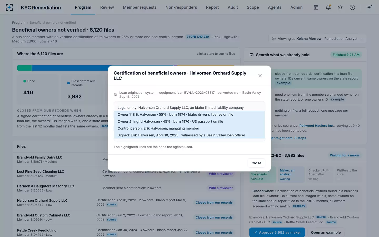
Task: Expand the Viewing as Keisha Morrow dropdown
Action: click(x=317, y=39)
